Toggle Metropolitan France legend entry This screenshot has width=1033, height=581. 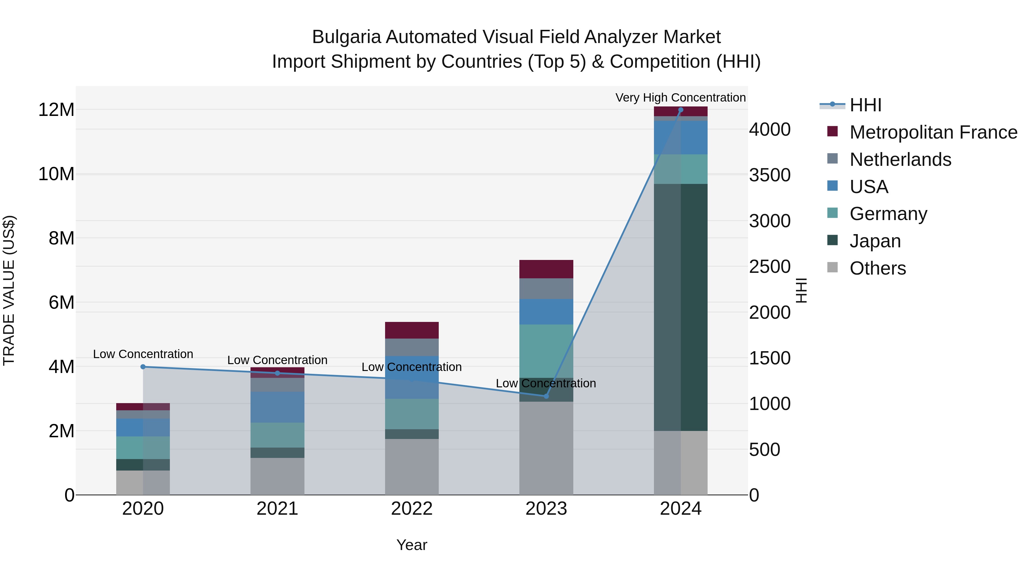coord(922,132)
